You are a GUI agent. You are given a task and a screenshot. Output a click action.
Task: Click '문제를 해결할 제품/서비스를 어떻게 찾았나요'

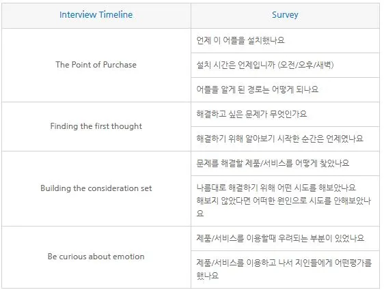[273, 163]
